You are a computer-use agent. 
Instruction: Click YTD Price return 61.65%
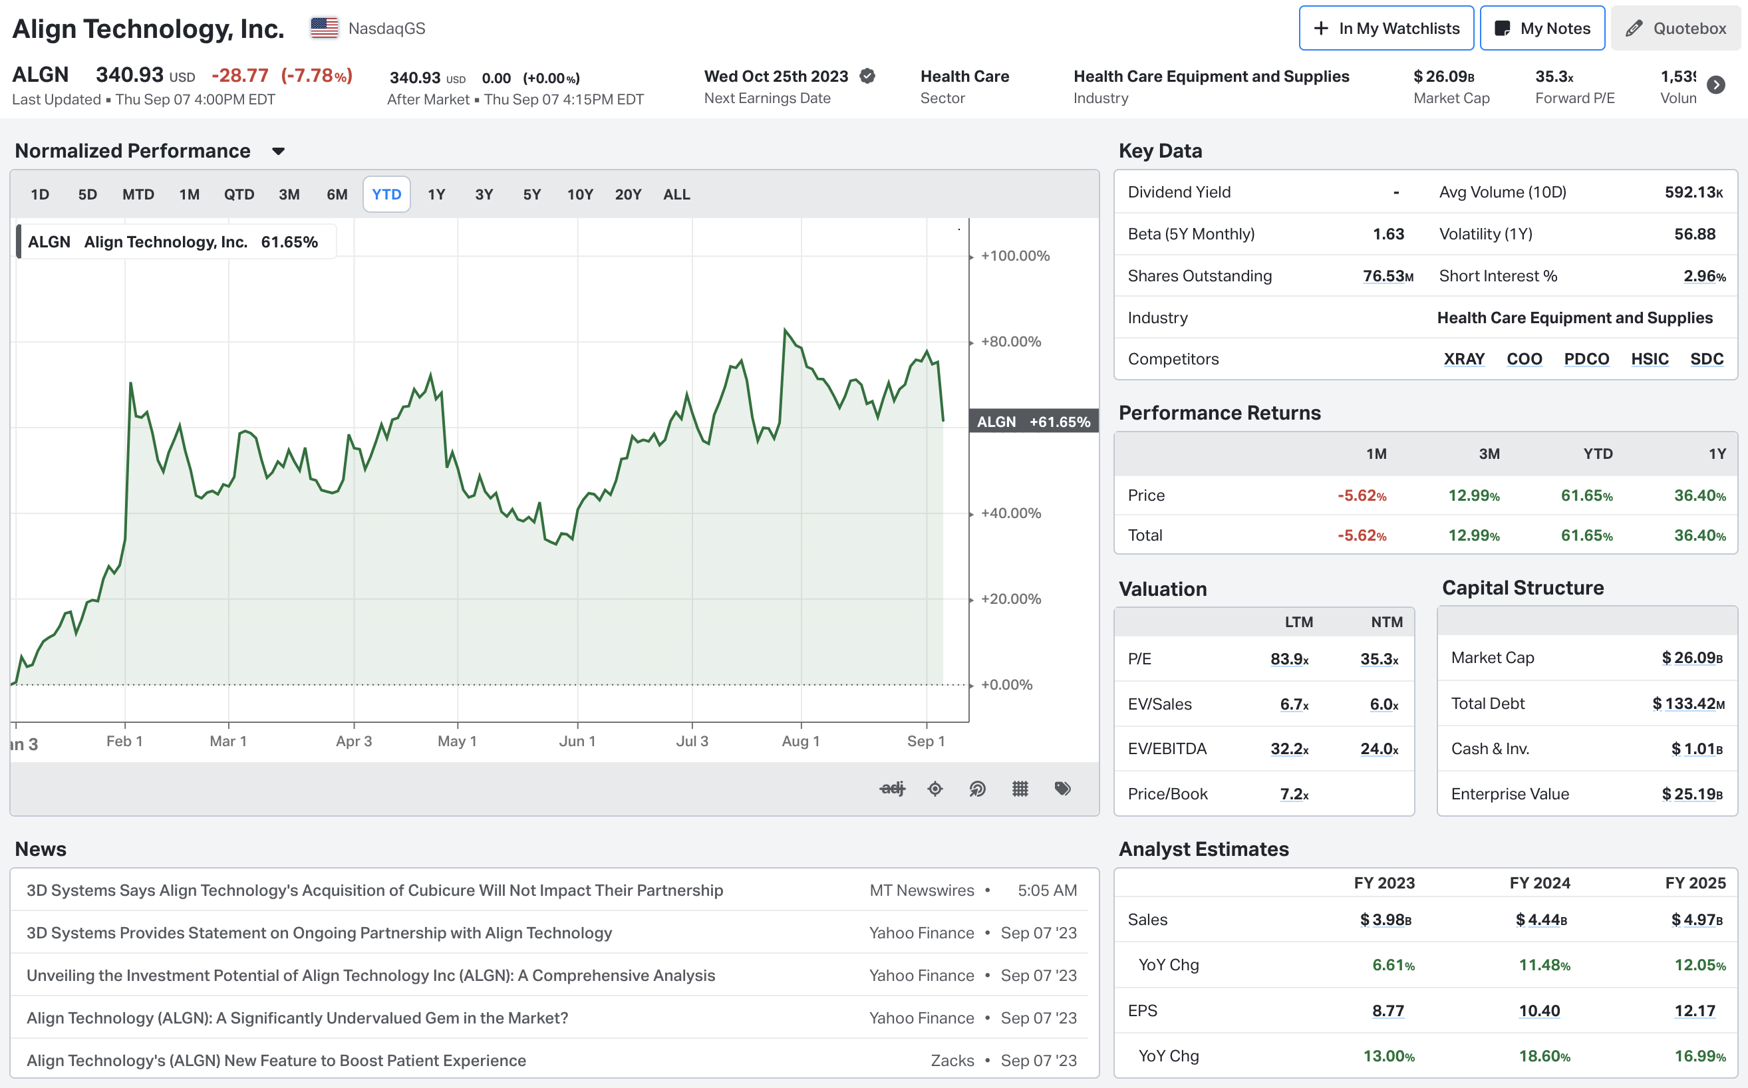point(1586,496)
